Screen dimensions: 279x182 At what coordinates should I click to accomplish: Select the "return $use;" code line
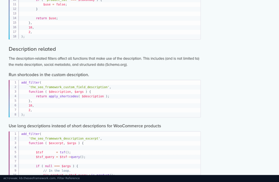[x=47, y=18]
